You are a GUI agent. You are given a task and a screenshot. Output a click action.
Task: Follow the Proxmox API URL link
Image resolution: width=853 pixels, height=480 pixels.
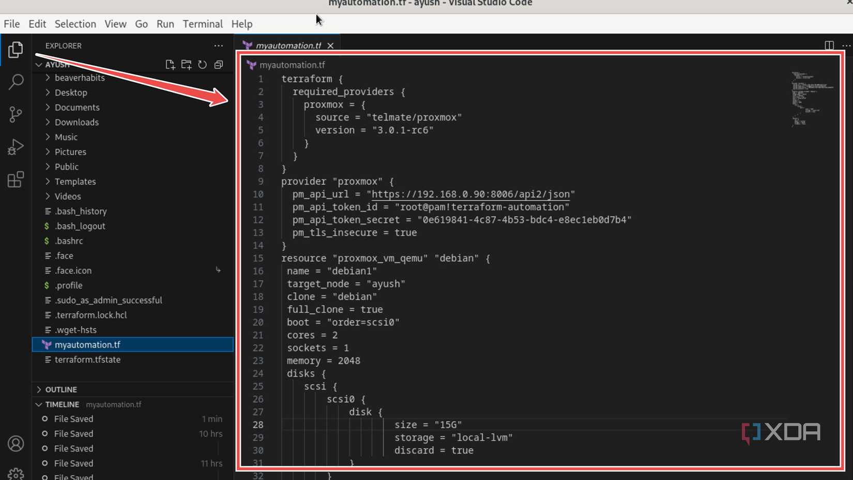click(469, 194)
